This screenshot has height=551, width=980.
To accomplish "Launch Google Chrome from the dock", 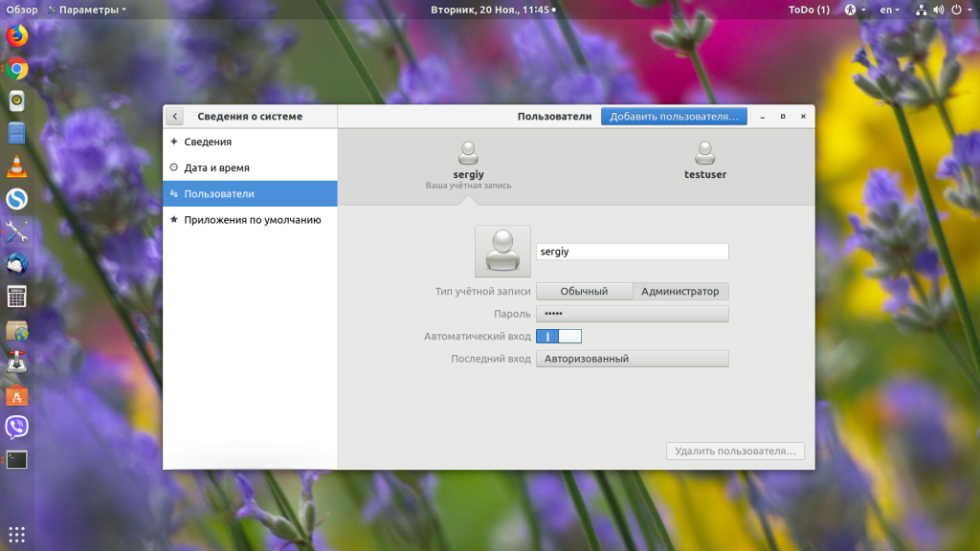I will [17, 69].
